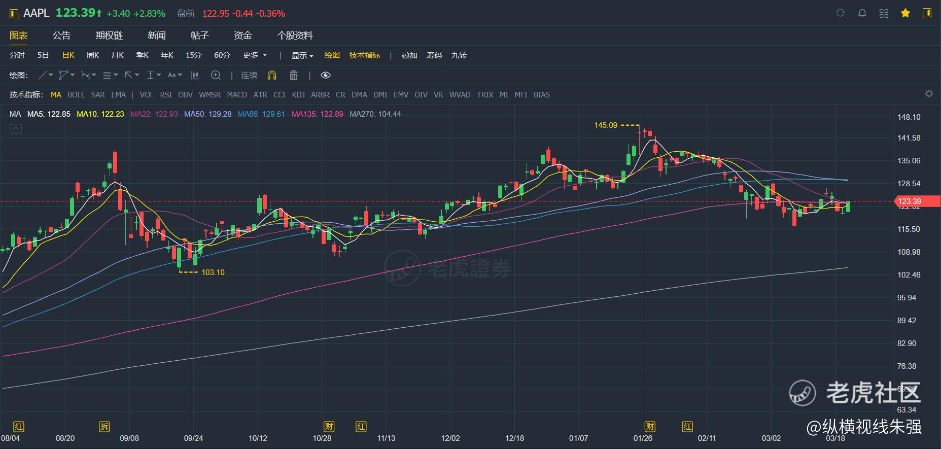Click the 财 earnings marker near 10/28
The width and height of the screenshot is (941, 449).
click(329, 426)
